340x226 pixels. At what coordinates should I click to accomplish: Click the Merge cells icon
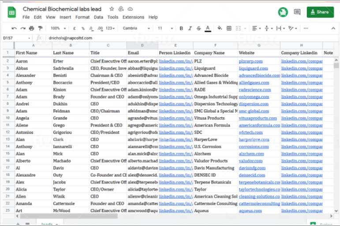pos(238,28)
